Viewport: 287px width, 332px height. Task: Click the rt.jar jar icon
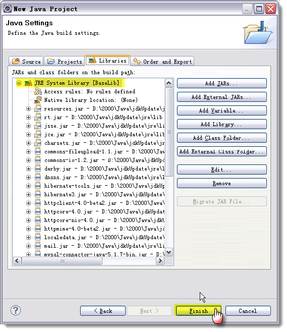(38, 117)
